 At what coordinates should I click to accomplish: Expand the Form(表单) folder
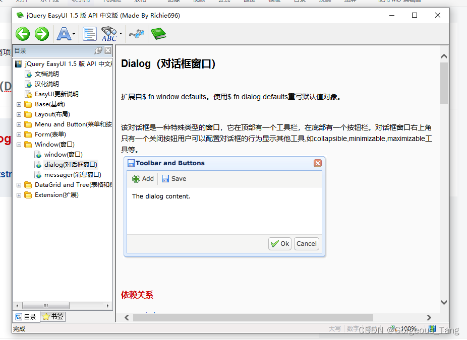tap(19, 135)
